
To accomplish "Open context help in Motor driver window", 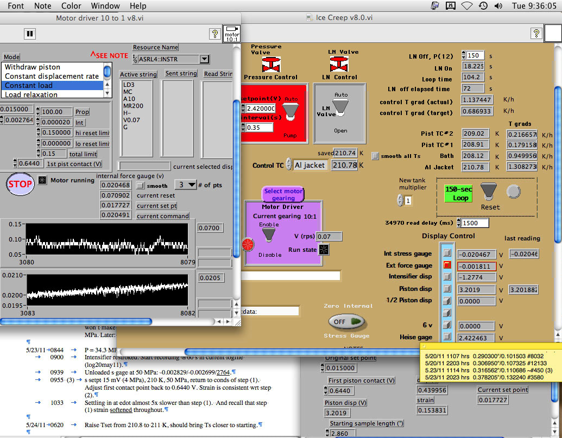I will (214, 34).
